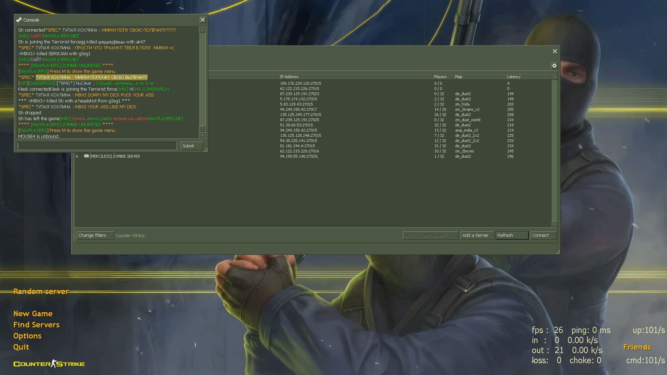Image resolution: width=667 pixels, height=375 pixels.
Task: Sort servers by Players column
Action: tap(443, 77)
